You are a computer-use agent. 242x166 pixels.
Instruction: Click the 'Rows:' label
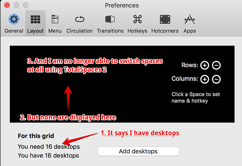point(190,65)
